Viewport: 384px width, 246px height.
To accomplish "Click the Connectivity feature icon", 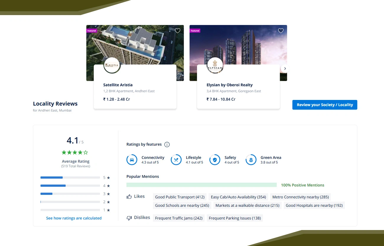I will click(132, 160).
